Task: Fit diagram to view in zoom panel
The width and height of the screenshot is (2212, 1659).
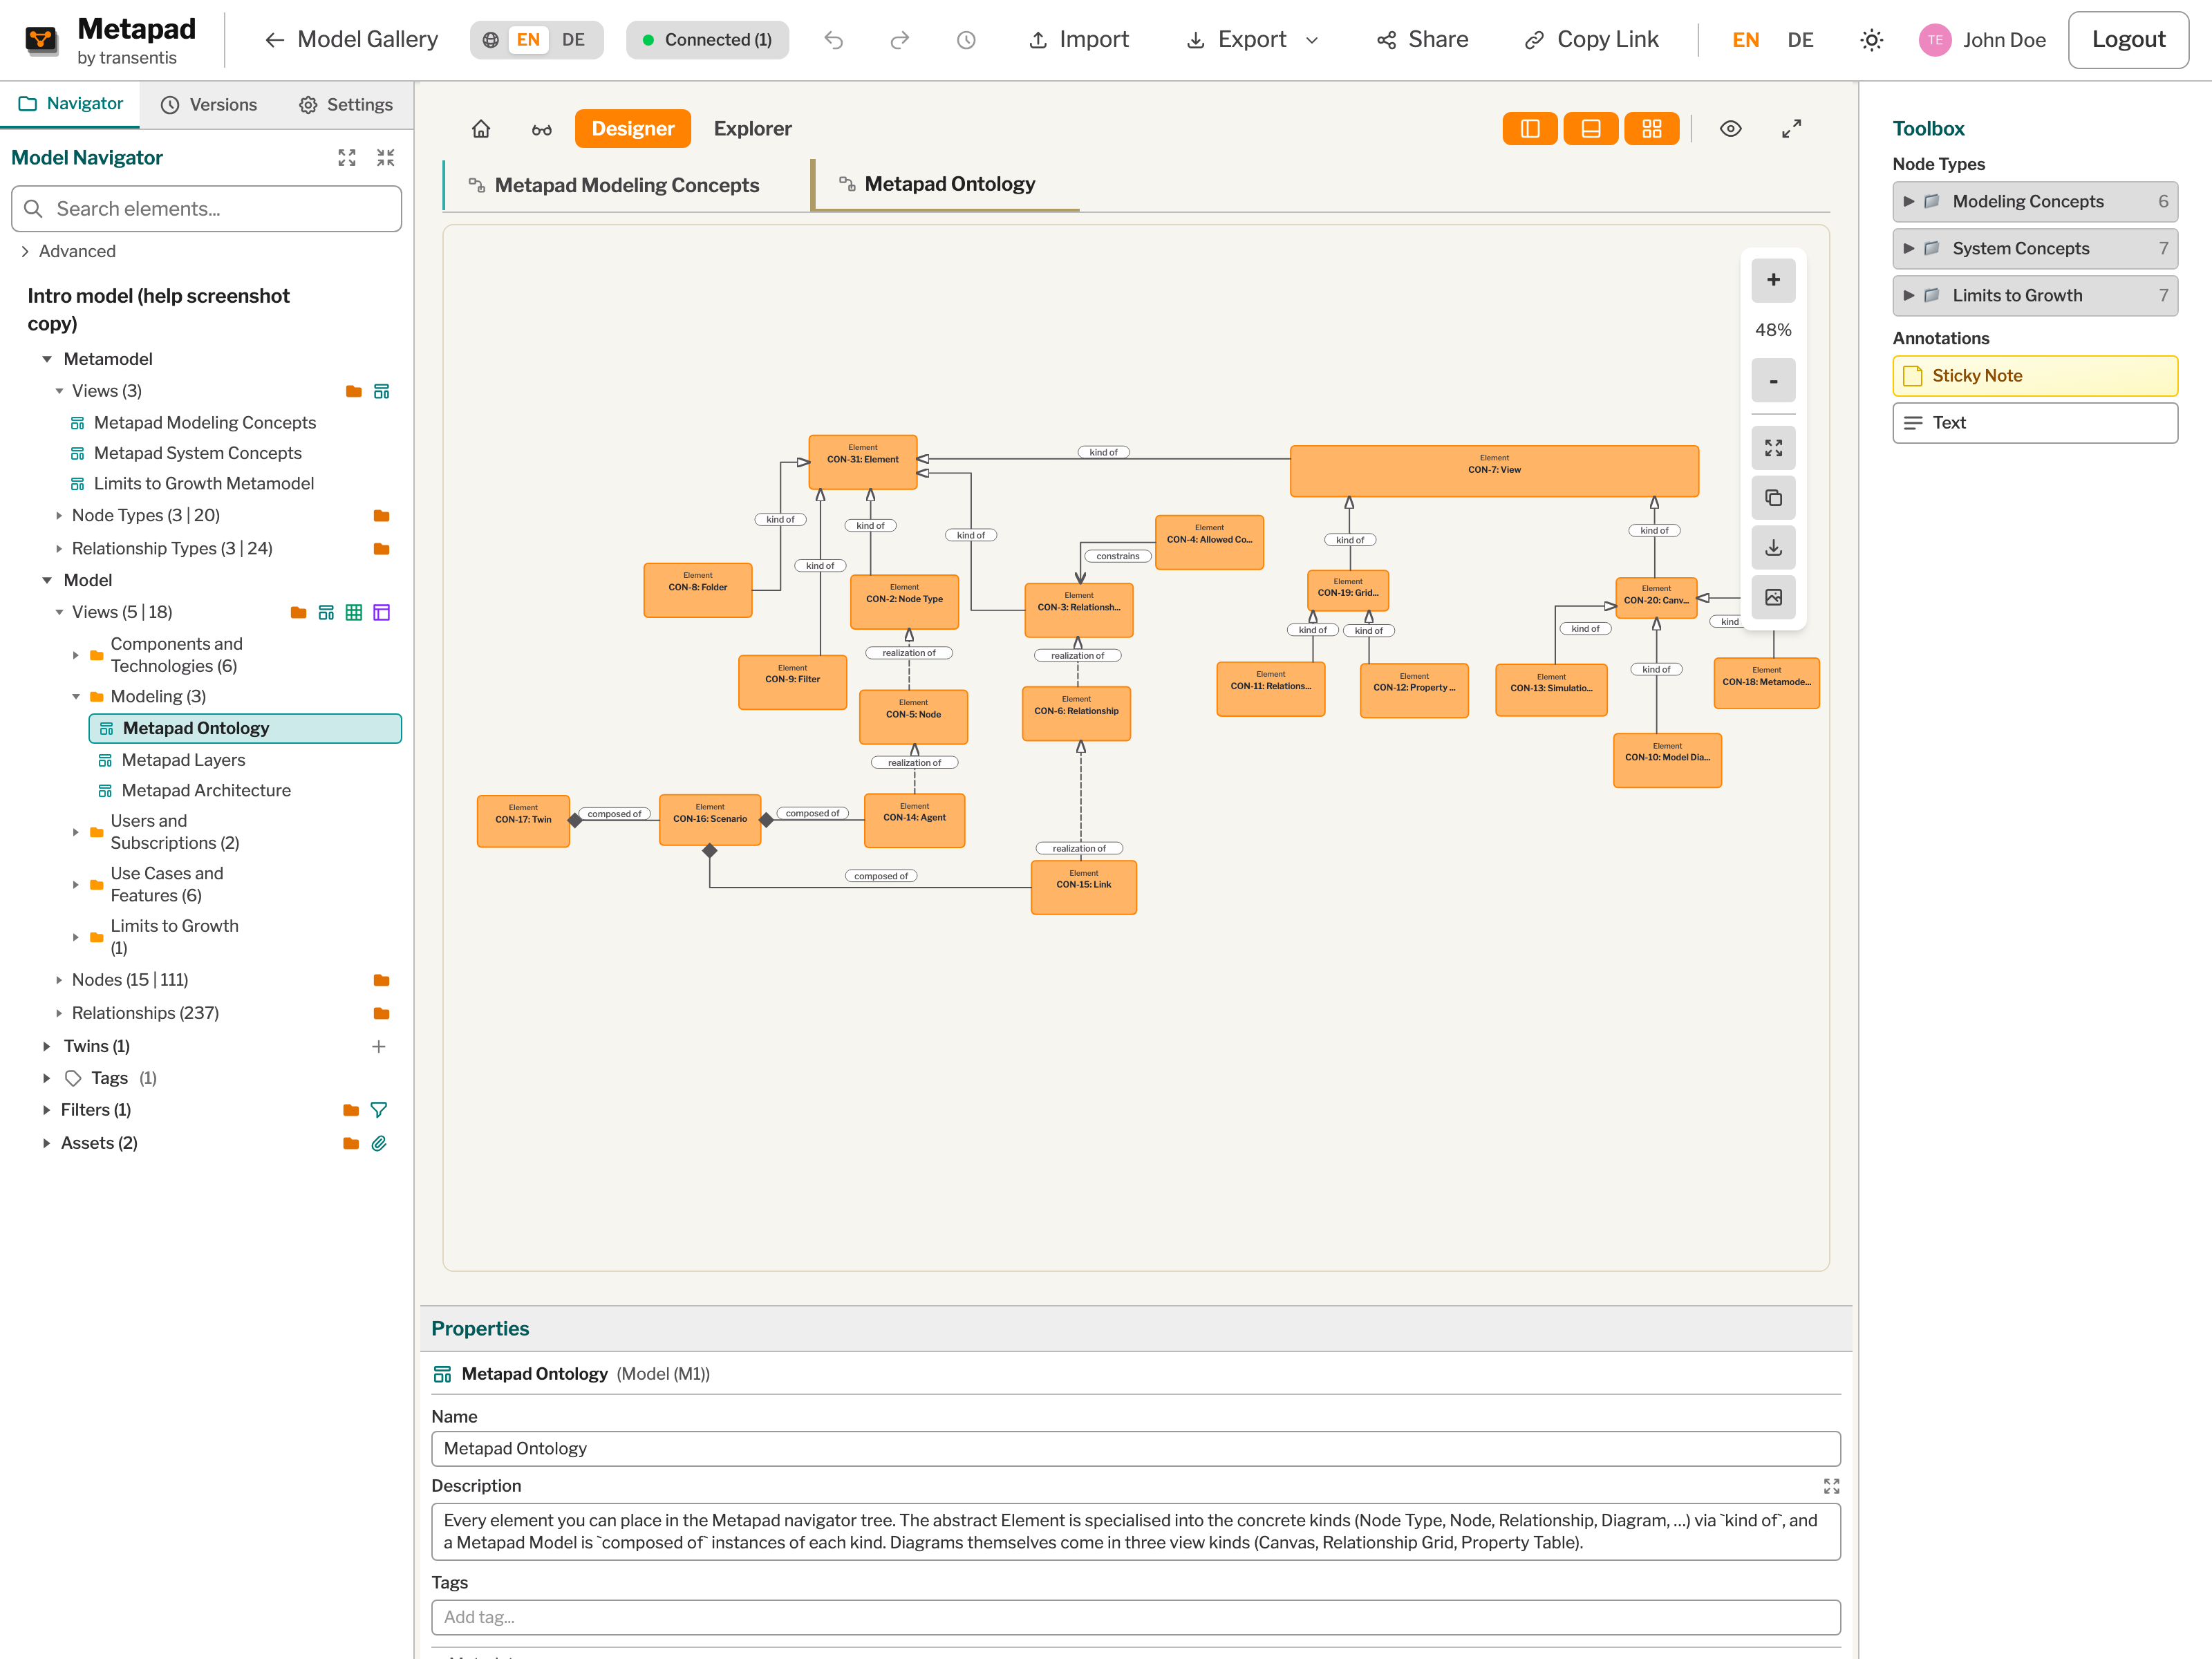Action: pos(1773,448)
